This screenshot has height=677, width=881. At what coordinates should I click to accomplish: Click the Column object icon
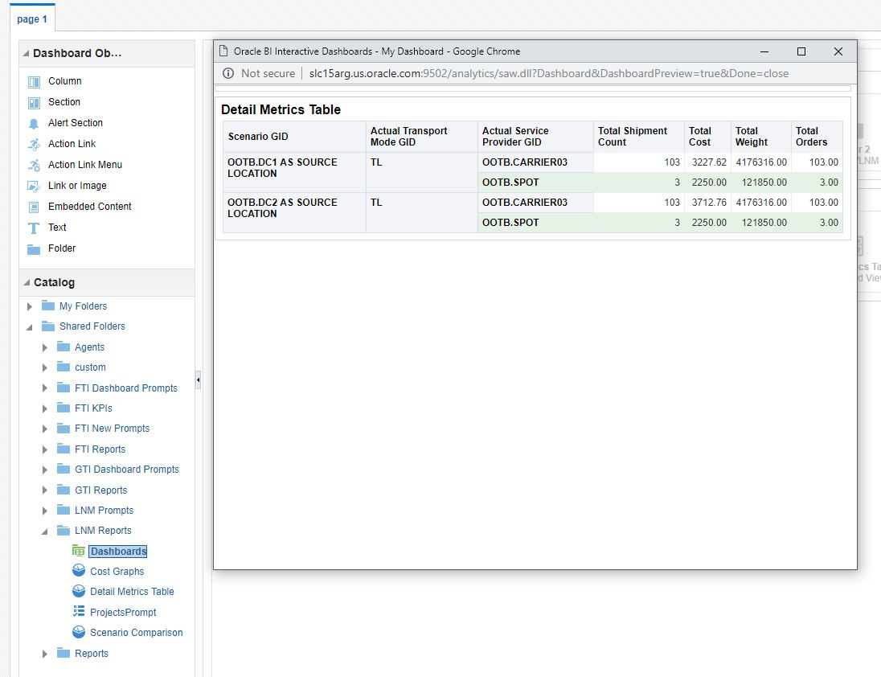pyautogui.click(x=34, y=81)
